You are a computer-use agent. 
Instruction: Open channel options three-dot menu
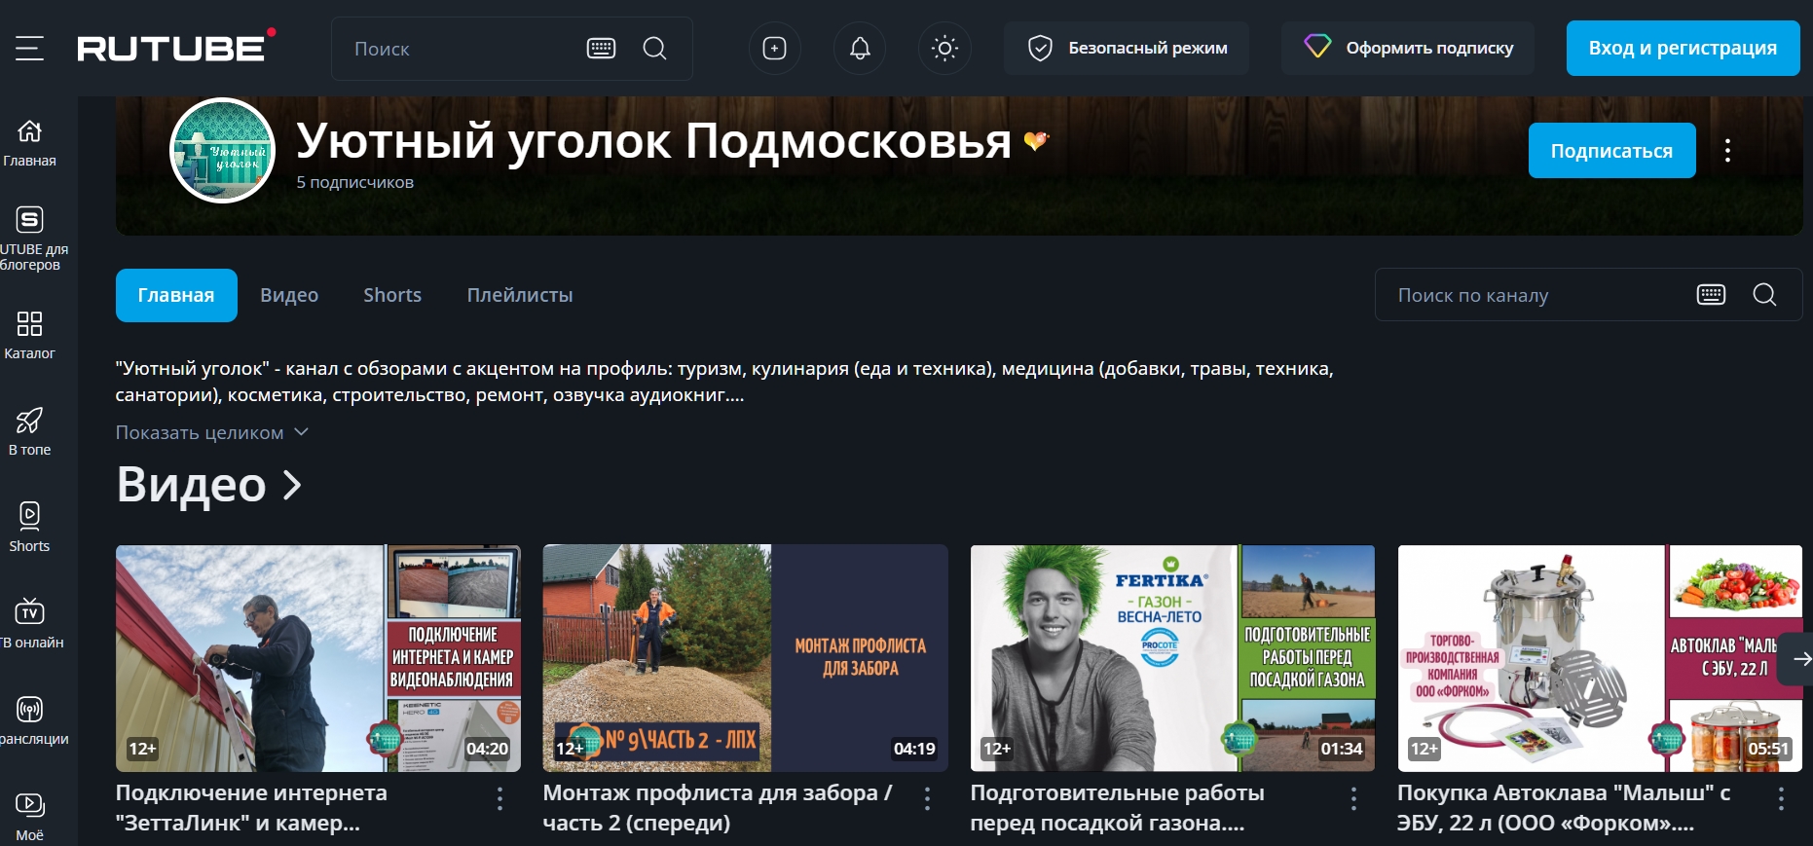(1727, 150)
